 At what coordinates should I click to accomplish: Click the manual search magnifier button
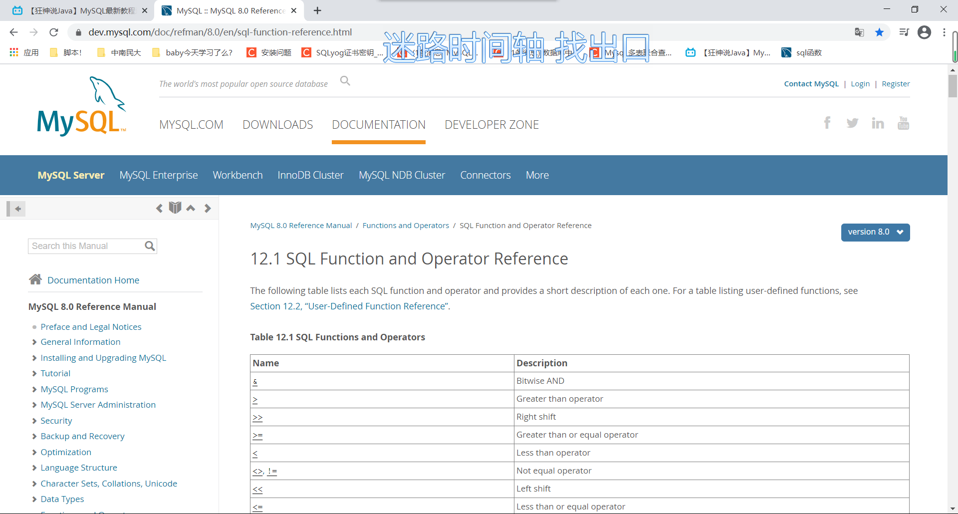[x=150, y=246]
